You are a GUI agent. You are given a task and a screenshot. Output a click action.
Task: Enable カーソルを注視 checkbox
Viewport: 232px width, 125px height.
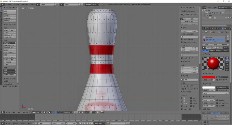point(182,39)
